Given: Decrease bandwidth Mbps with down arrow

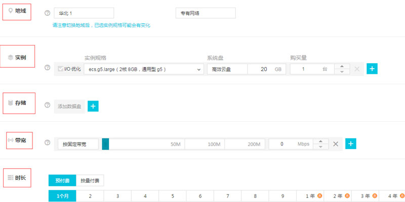Looking at the screenshot, I should (320, 147).
